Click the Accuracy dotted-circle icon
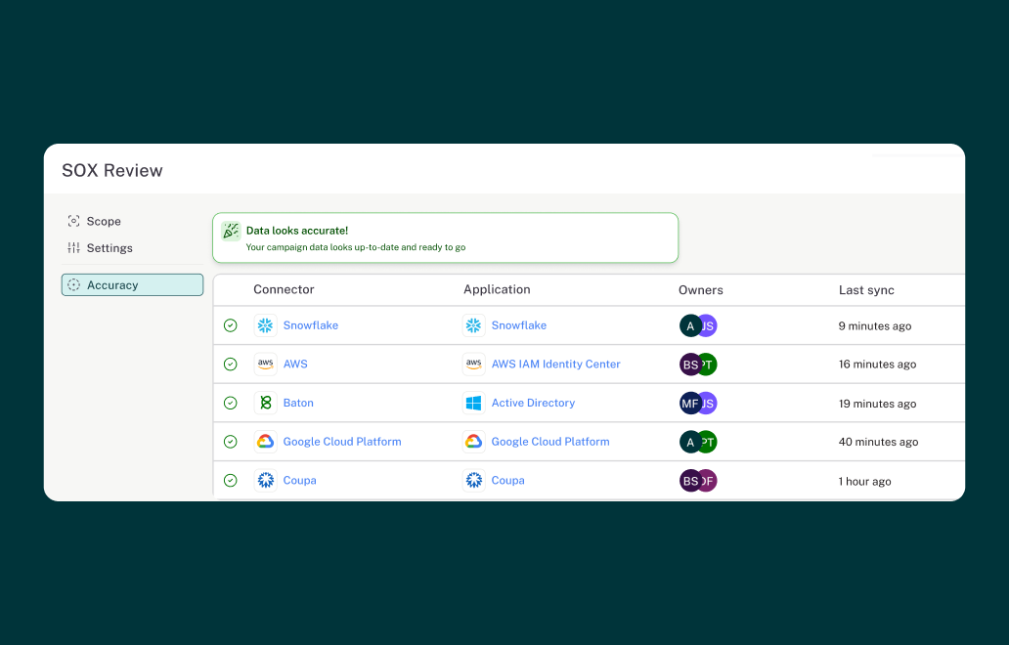This screenshot has height=645, width=1009. (x=74, y=285)
